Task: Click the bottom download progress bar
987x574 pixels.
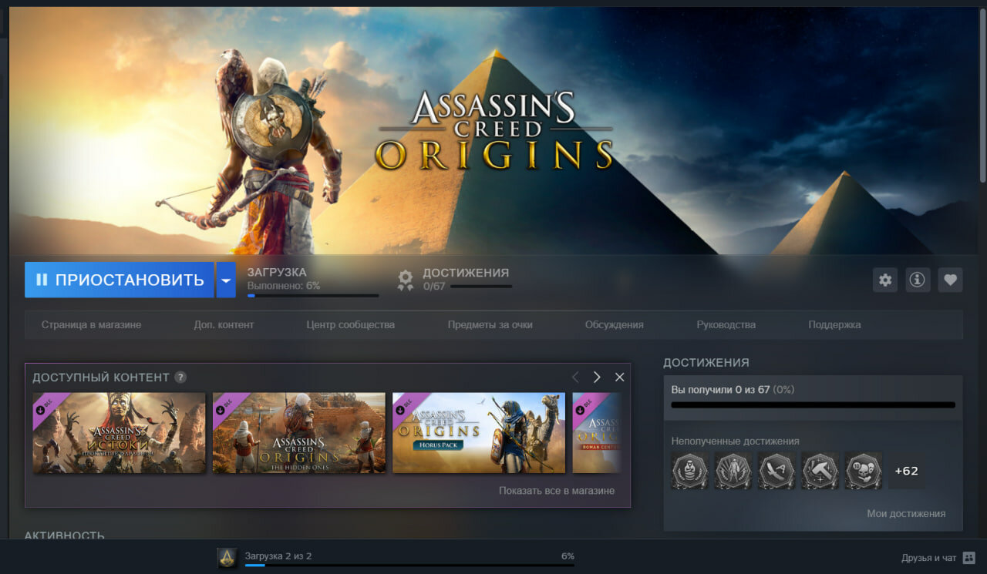Action: 409,566
